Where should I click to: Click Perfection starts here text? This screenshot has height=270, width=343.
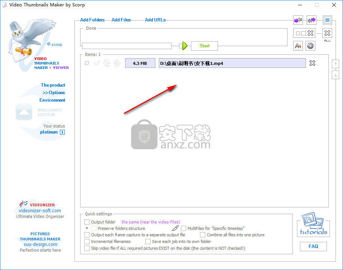40,250
